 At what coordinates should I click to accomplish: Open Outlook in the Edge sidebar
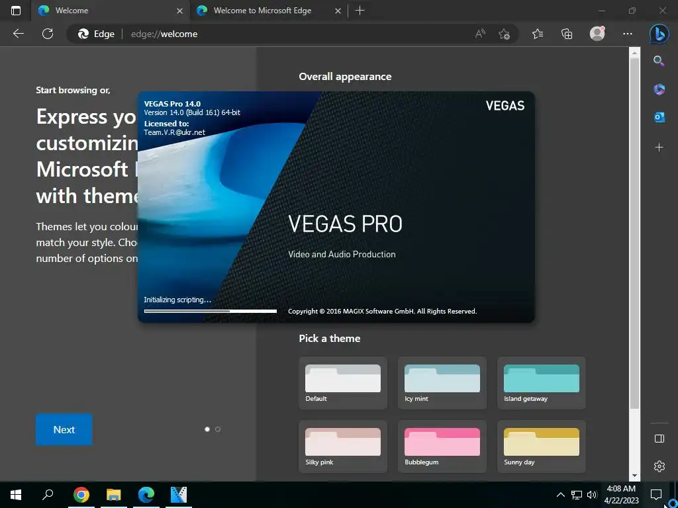pyautogui.click(x=659, y=117)
